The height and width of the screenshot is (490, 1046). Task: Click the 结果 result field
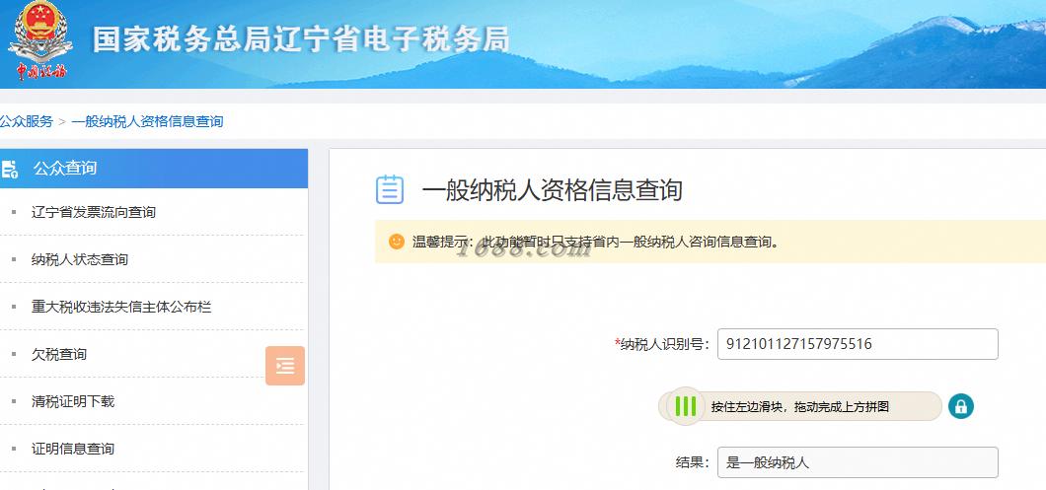click(858, 462)
